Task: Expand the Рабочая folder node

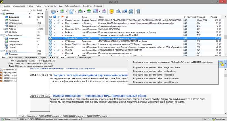Action: [4, 29]
